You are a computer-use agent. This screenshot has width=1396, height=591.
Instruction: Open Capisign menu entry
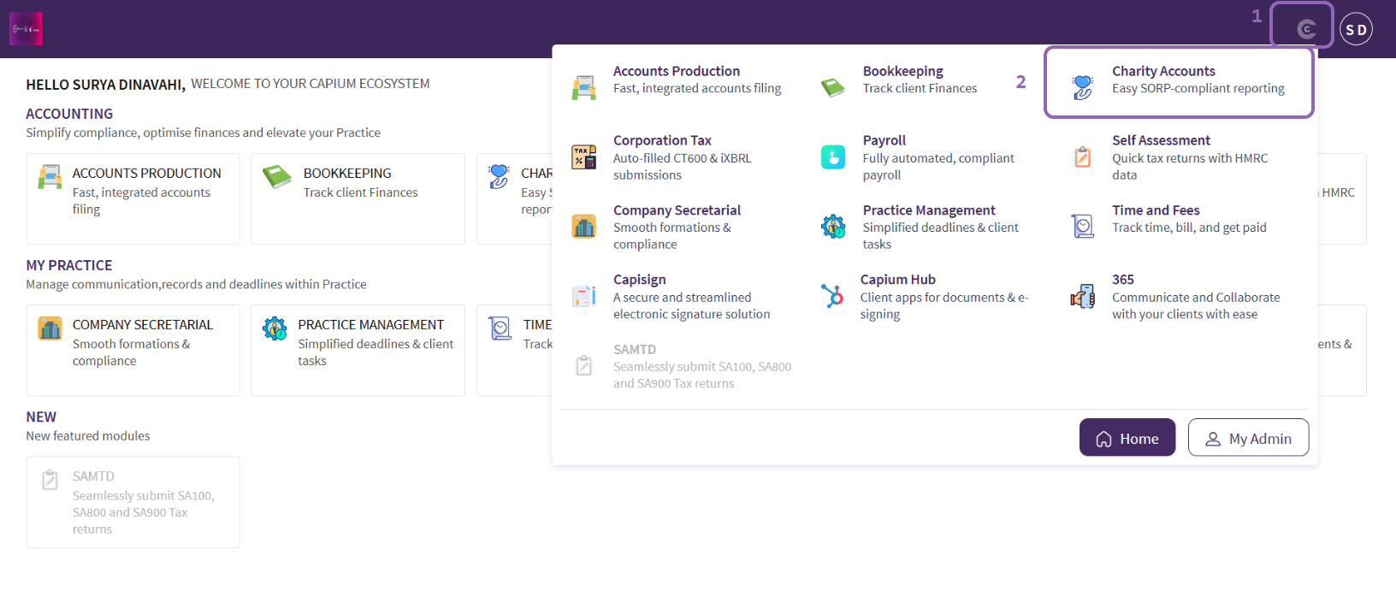639,280
